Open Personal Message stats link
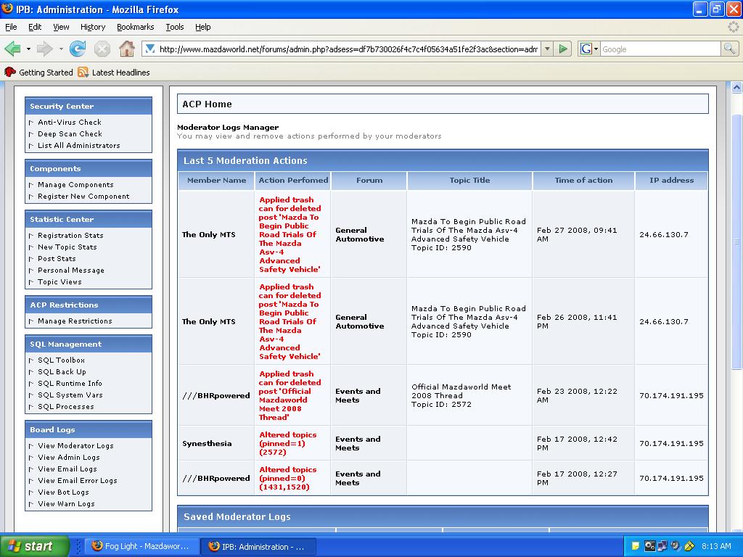This screenshot has width=743, height=557. pos(70,270)
